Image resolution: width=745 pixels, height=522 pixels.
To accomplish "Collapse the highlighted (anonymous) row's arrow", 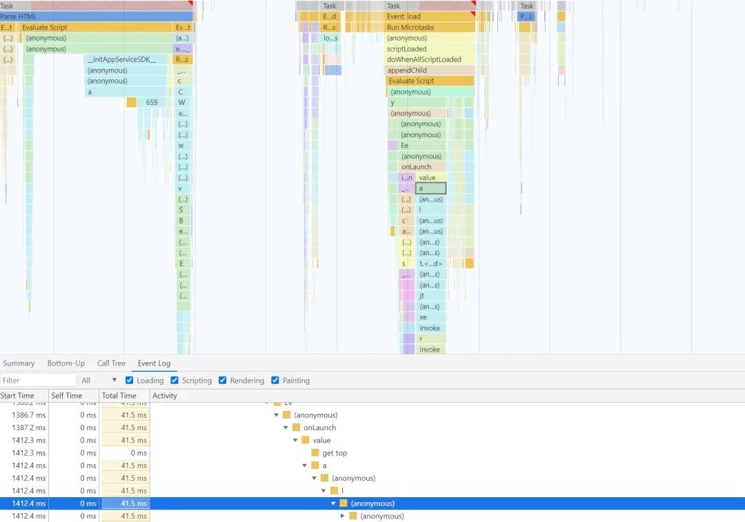I will [333, 503].
